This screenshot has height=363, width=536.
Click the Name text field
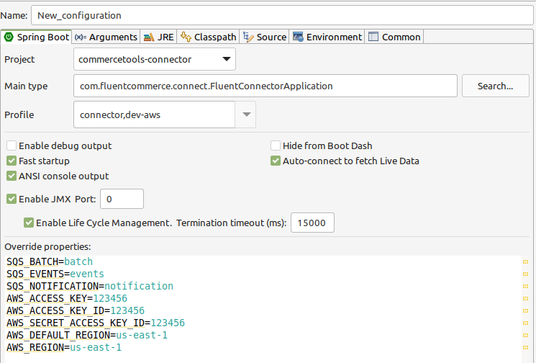pos(281,14)
